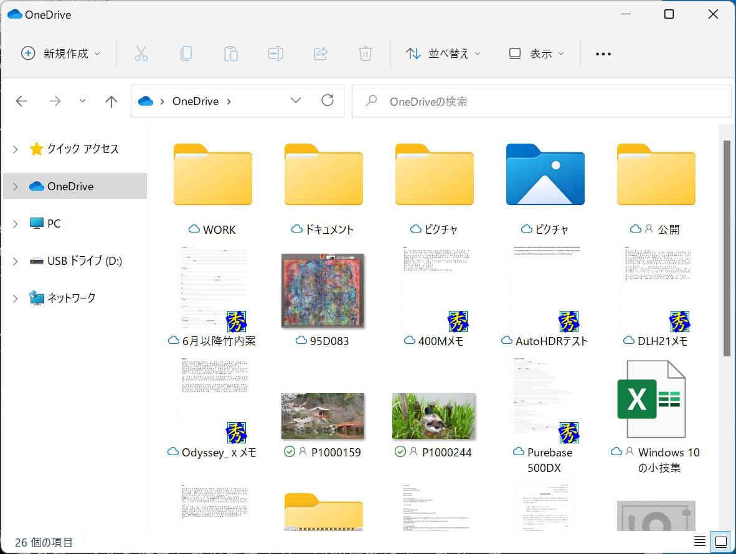The height and width of the screenshot is (554, 736).
Task: Click the Copy icon in toolbar
Action: [x=186, y=53]
